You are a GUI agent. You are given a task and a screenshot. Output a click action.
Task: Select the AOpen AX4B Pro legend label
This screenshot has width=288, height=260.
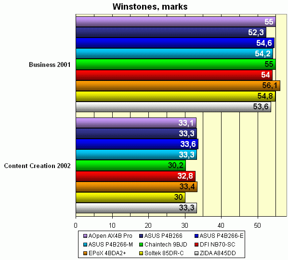(110, 236)
